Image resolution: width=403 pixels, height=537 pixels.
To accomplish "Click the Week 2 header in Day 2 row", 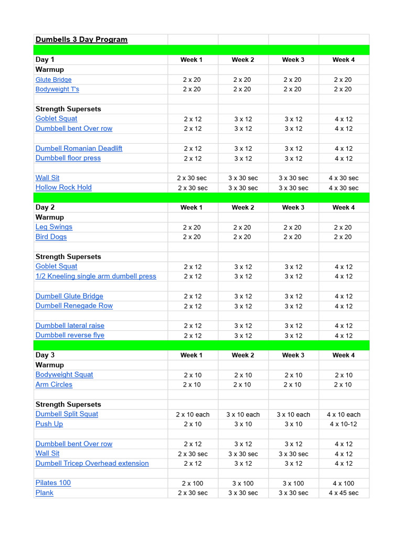I will click(x=242, y=207).
